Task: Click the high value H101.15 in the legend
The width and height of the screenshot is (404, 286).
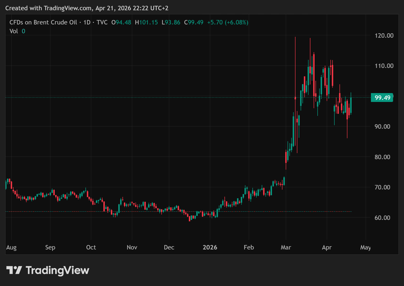Action: point(146,23)
